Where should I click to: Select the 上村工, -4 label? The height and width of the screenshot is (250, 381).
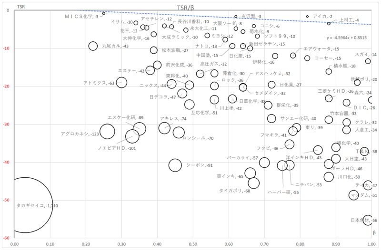[x=349, y=20]
